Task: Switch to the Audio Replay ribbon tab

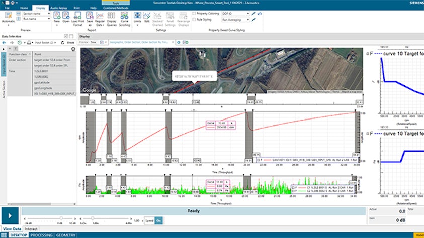Action: click(x=59, y=9)
